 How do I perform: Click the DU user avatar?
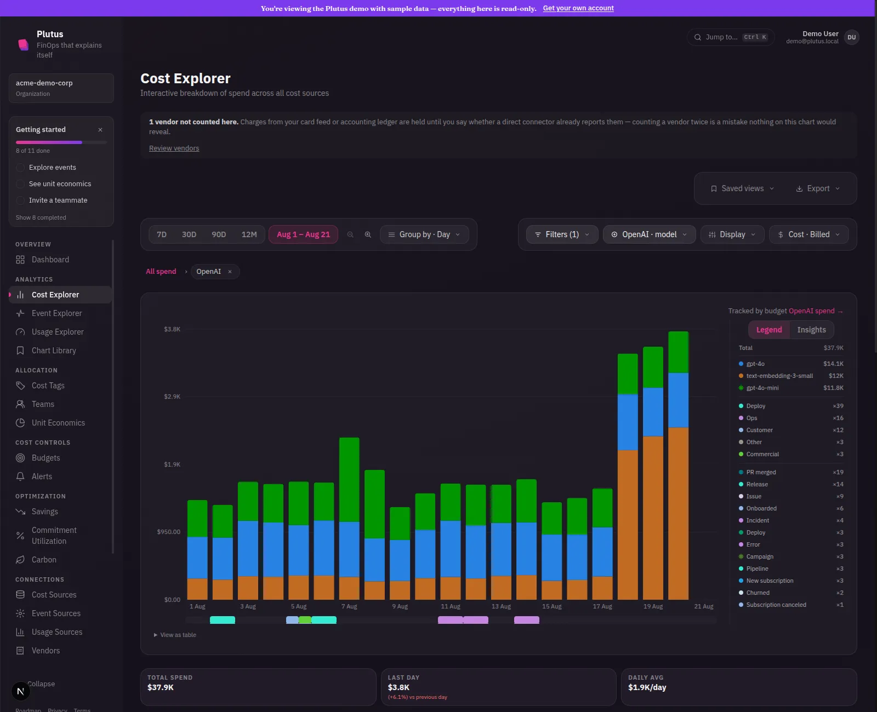tap(851, 37)
